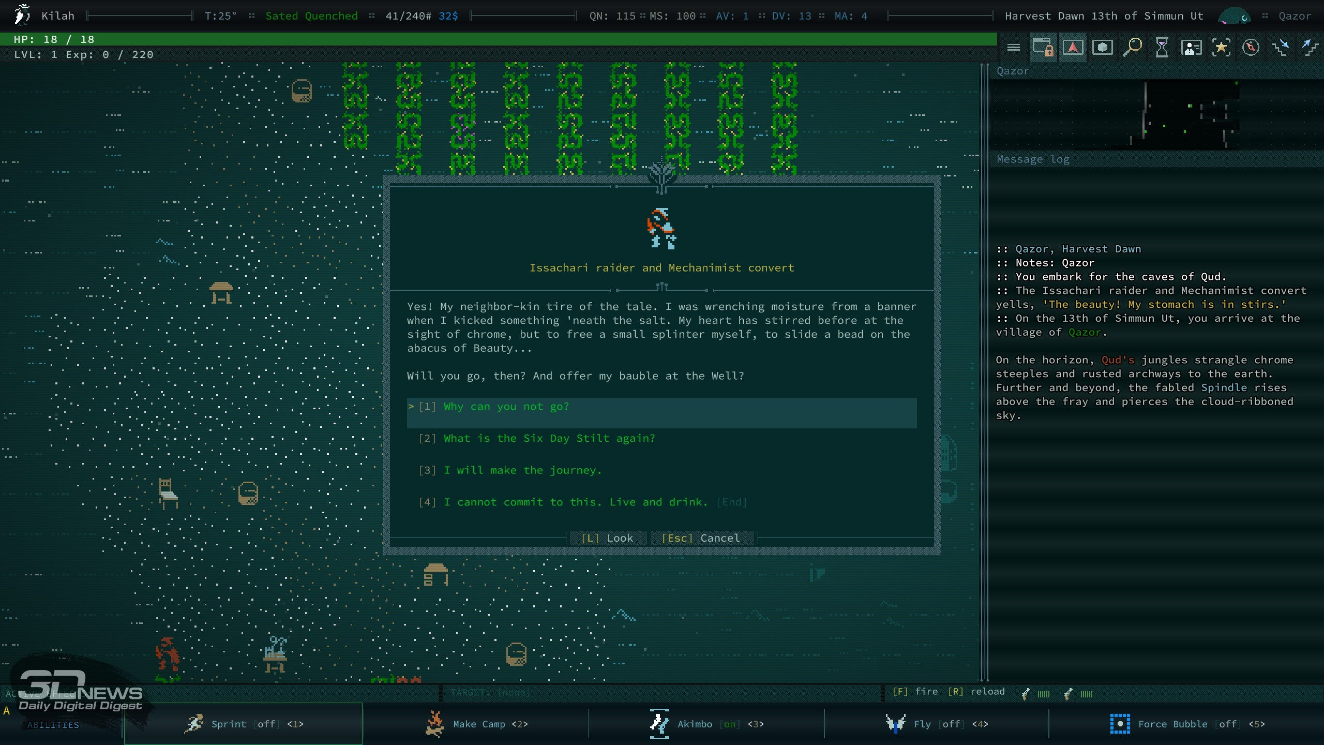The image size is (1324, 745).
Task: Click the potted plant table sprite
Action: (275, 654)
